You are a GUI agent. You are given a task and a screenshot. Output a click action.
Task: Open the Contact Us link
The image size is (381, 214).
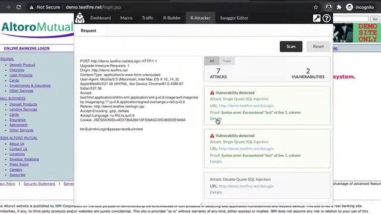pyautogui.click(x=18, y=149)
